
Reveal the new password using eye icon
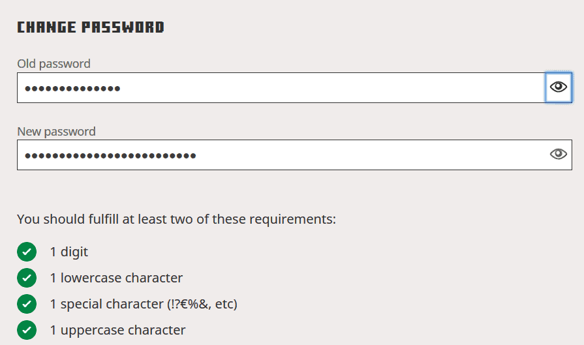[x=559, y=154]
